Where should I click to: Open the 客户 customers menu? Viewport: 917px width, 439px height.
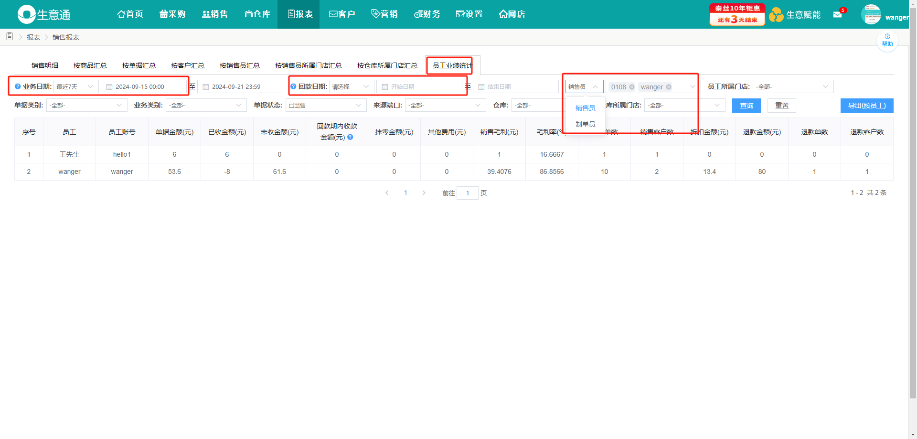[342, 14]
